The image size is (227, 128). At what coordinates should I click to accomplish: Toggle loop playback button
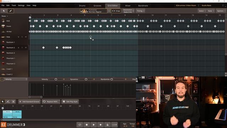79,125
